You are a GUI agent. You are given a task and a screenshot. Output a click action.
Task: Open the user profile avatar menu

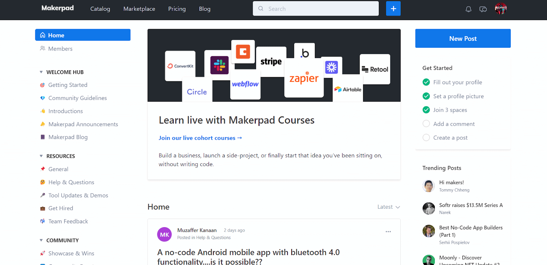click(501, 9)
